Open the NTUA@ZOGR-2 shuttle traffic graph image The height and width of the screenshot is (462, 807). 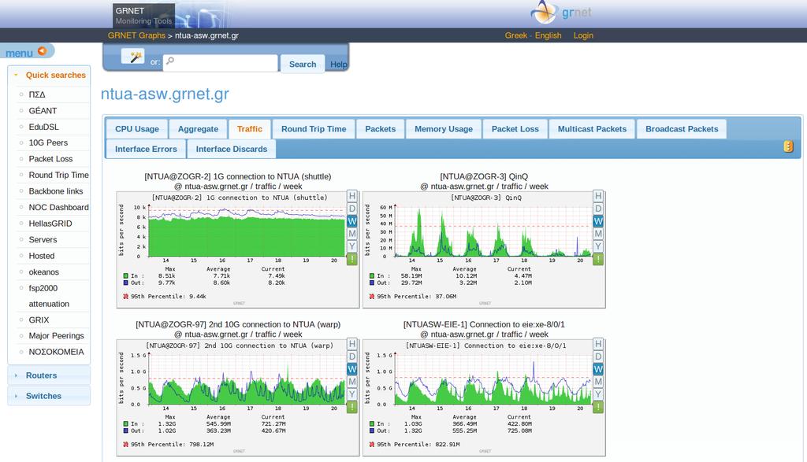238,249
